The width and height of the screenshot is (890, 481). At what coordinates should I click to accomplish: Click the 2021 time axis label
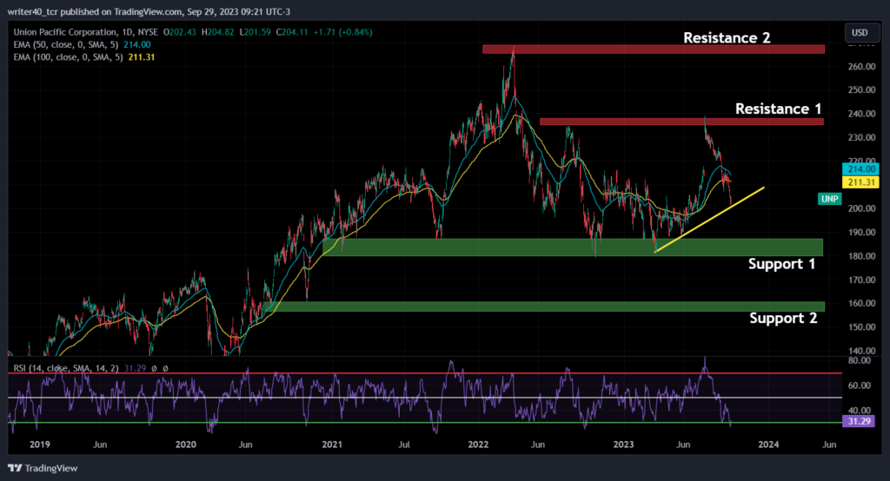(x=332, y=445)
